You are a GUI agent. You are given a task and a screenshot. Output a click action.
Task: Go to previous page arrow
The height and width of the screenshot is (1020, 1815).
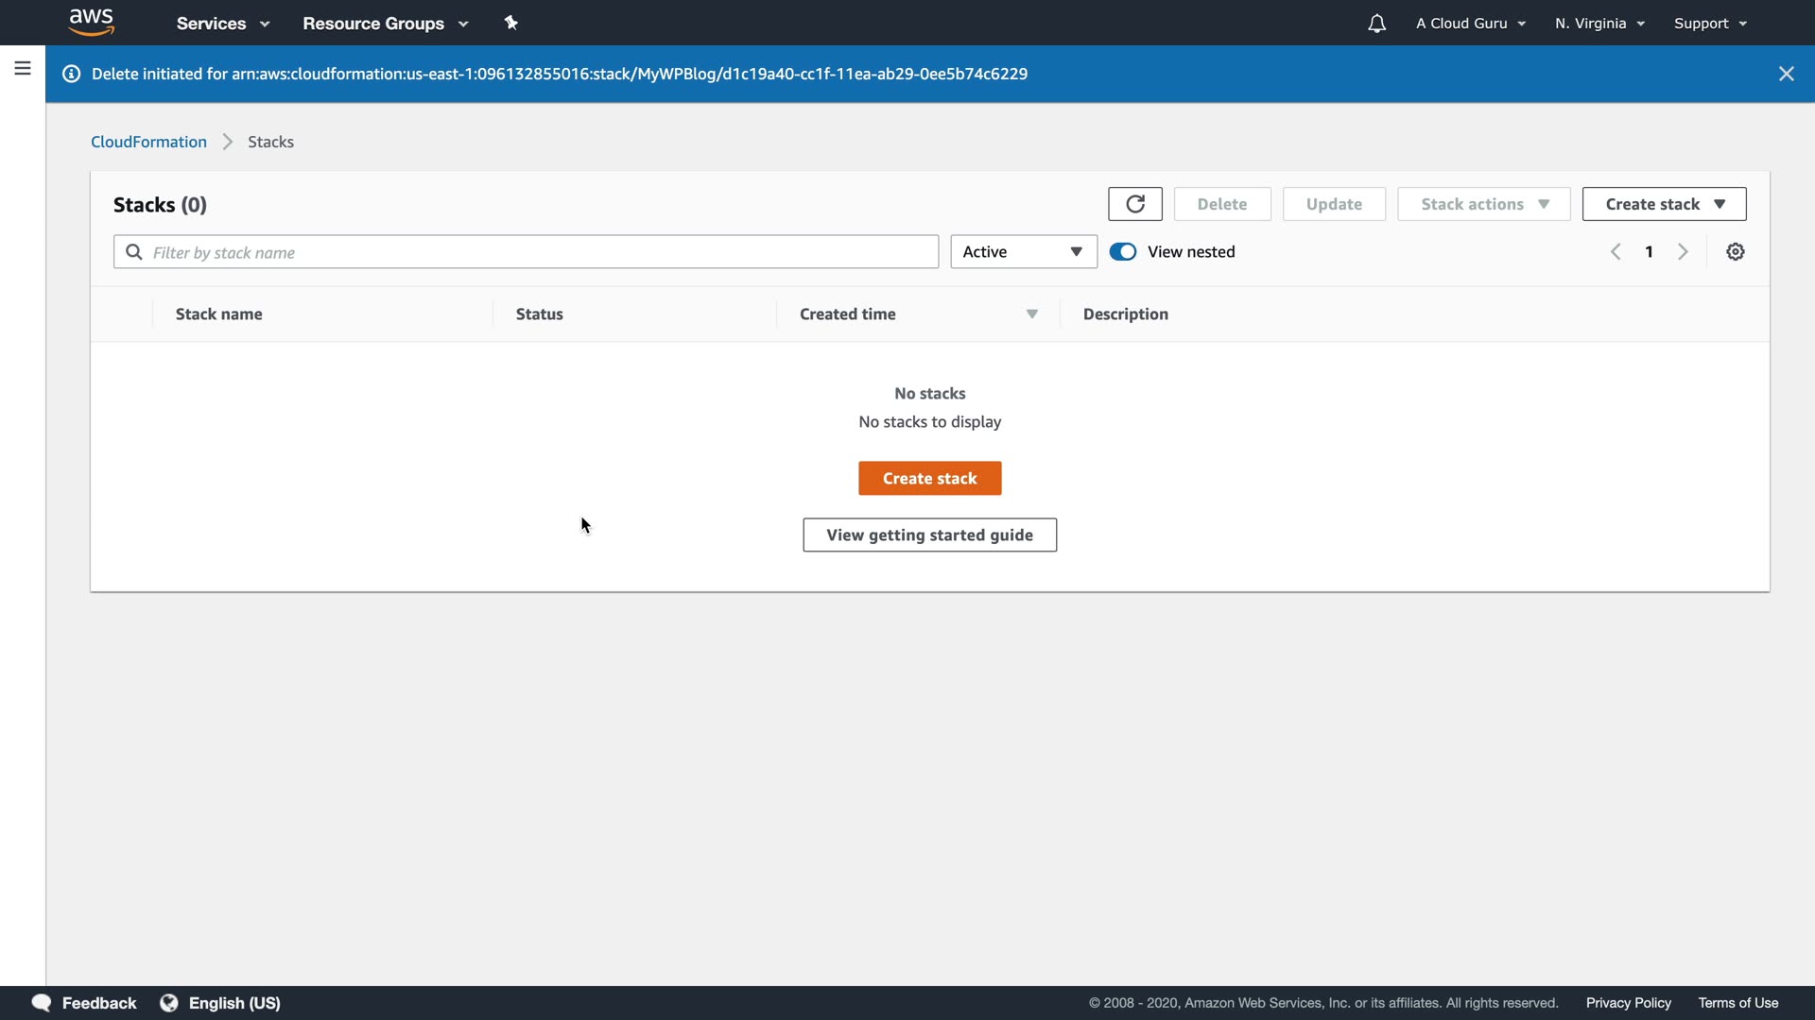coord(1616,252)
